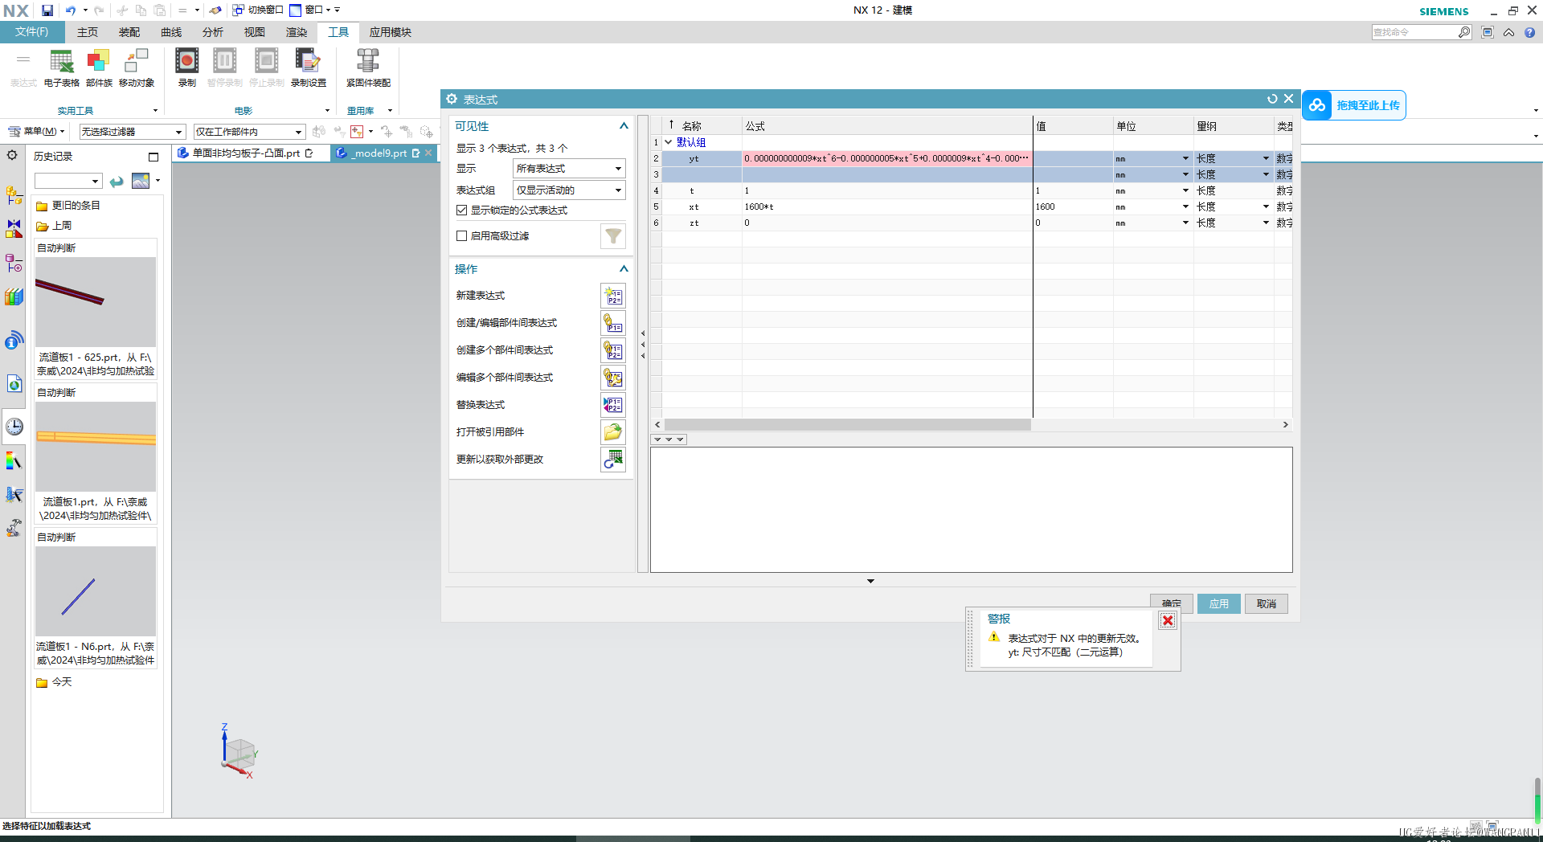1543x842 pixels.
Task: Collapse the 可见性 section
Action: [x=624, y=126]
